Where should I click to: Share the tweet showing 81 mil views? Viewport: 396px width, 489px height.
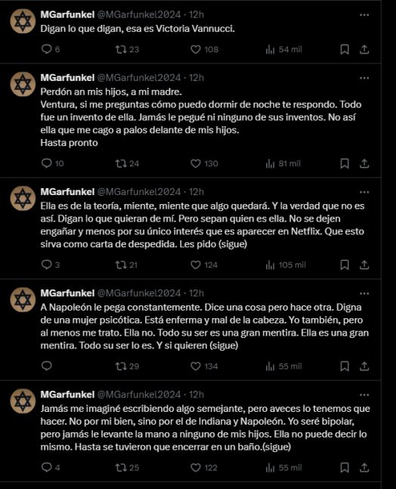pos(364,163)
